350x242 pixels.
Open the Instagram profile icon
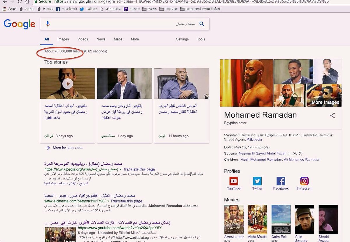[x=304, y=181]
